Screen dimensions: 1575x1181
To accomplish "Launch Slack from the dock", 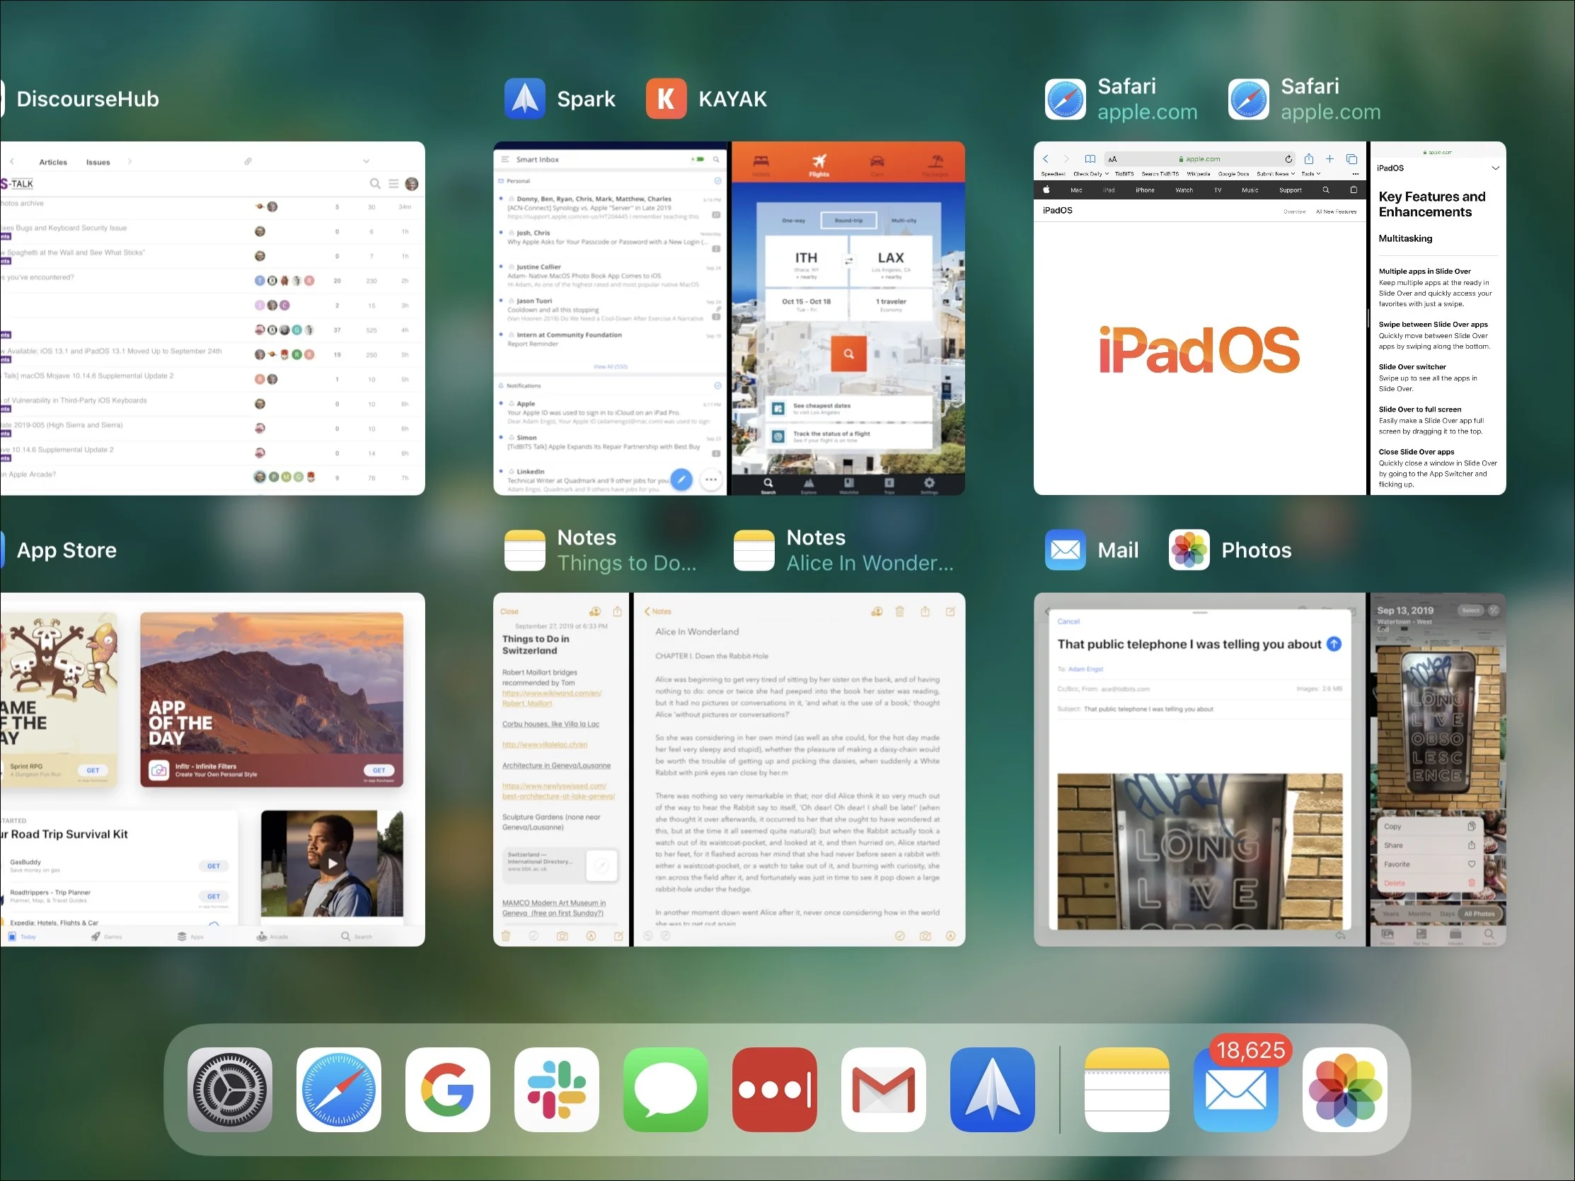I will pyautogui.click(x=556, y=1089).
